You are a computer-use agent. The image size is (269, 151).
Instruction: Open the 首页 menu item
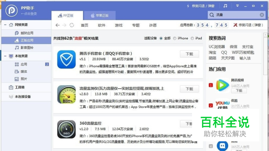[x=85, y=25]
